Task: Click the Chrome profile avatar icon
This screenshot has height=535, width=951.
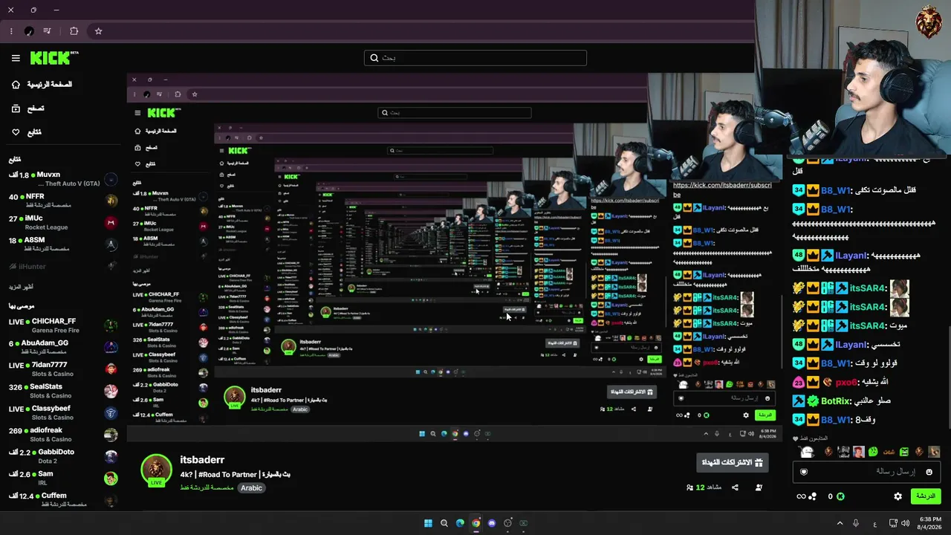Action: [29, 31]
